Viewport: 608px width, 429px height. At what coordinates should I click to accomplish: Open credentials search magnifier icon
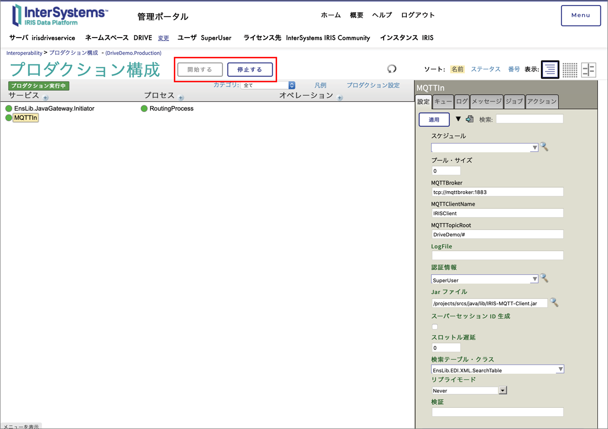(544, 278)
